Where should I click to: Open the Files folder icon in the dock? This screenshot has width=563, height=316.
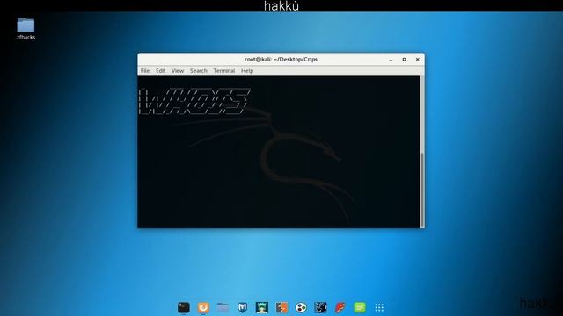tap(223, 307)
